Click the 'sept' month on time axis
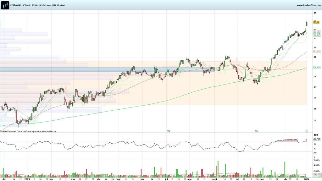Image resolution: width=322 pixels, height=181 pixels. tap(214, 179)
